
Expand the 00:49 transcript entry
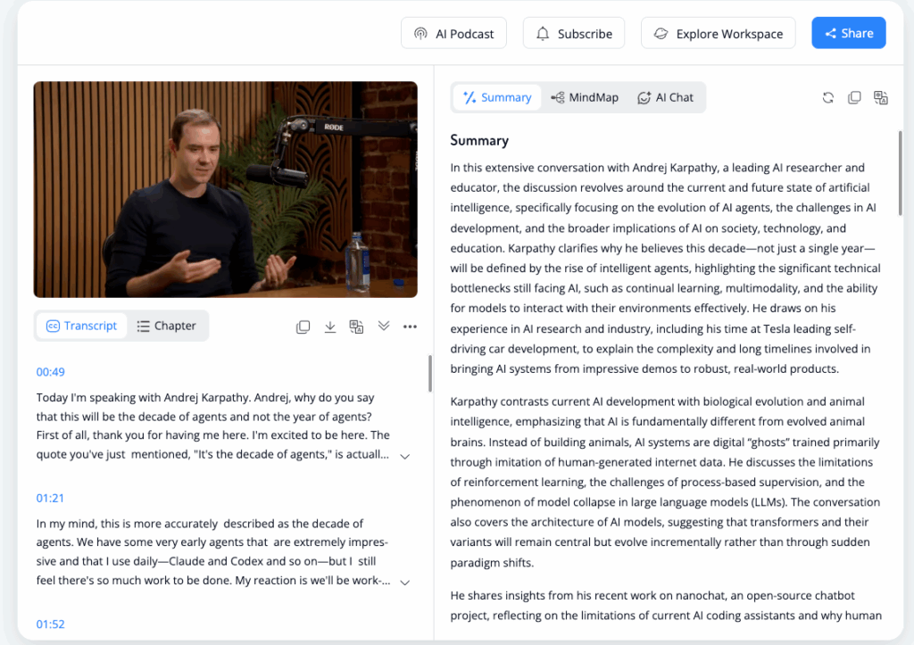click(x=404, y=456)
